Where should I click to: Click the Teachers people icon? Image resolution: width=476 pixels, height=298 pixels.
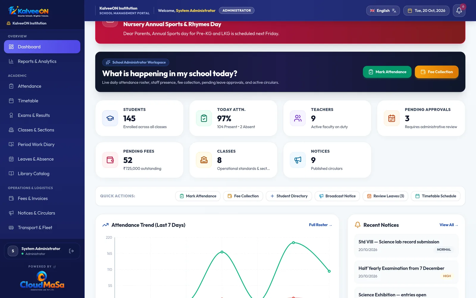298,118
